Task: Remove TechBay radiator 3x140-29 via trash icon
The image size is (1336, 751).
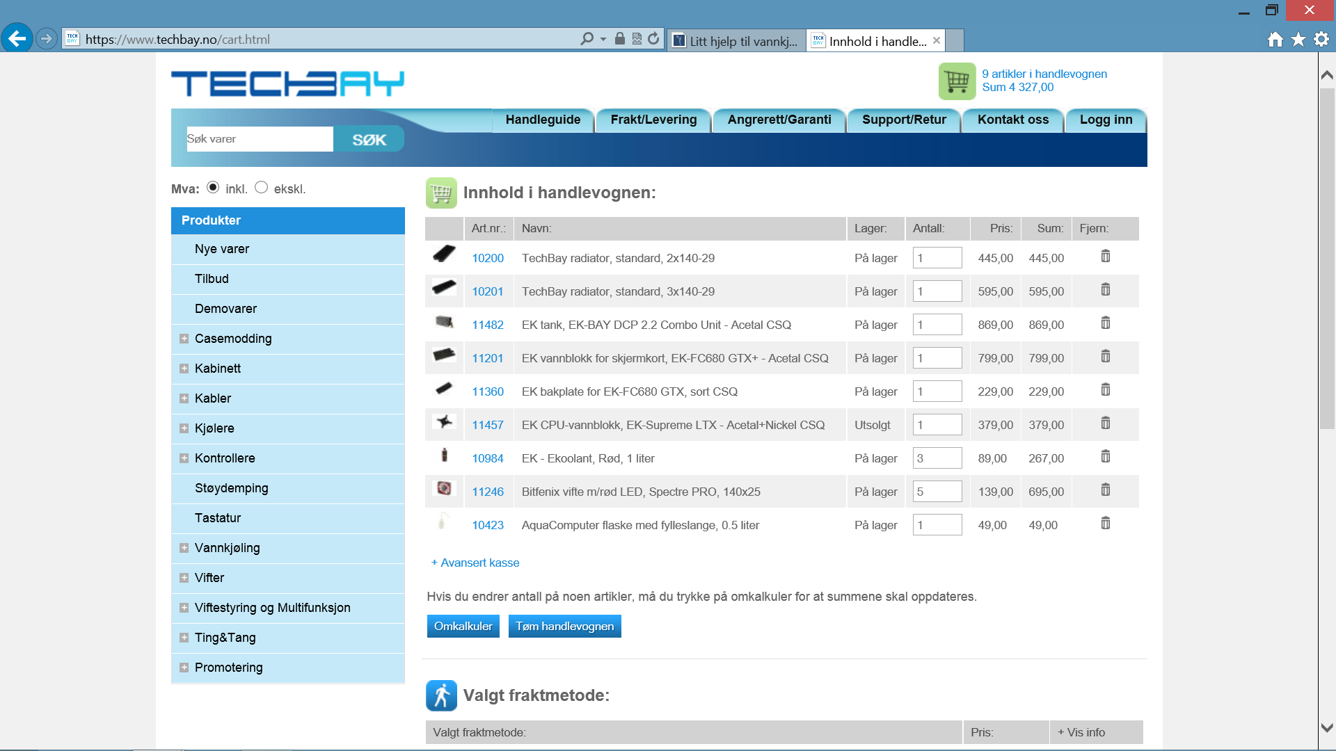Action: click(1106, 290)
